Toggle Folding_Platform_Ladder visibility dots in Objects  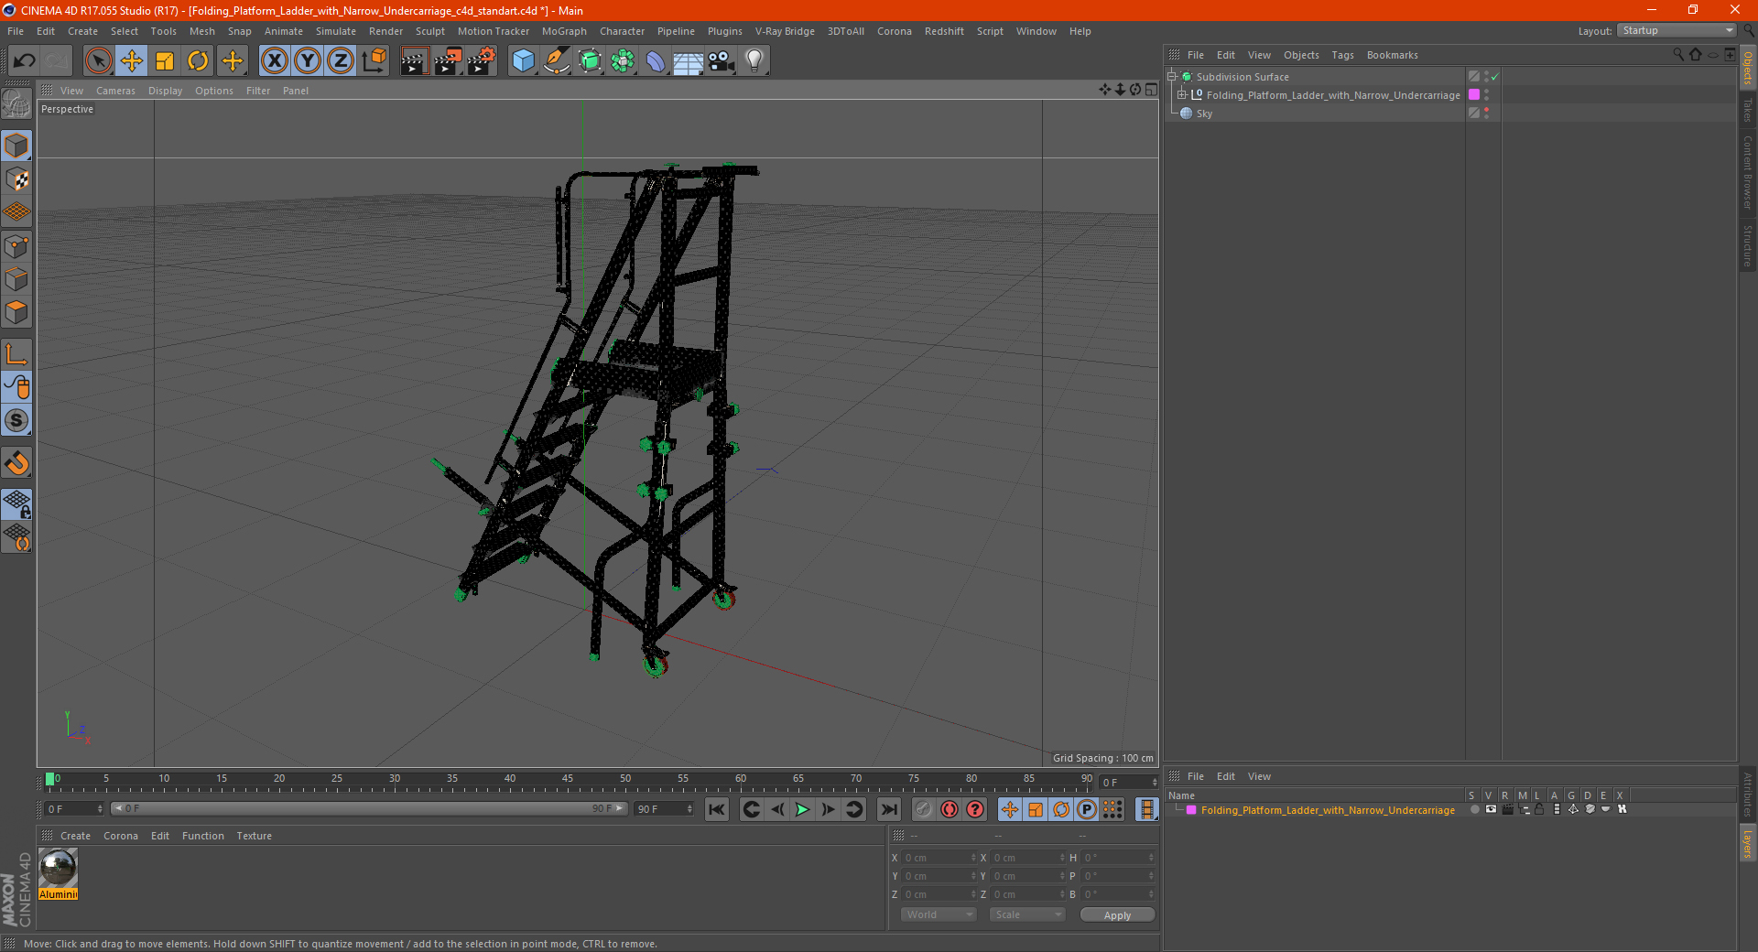pyautogui.click(x=1486, y=94)
